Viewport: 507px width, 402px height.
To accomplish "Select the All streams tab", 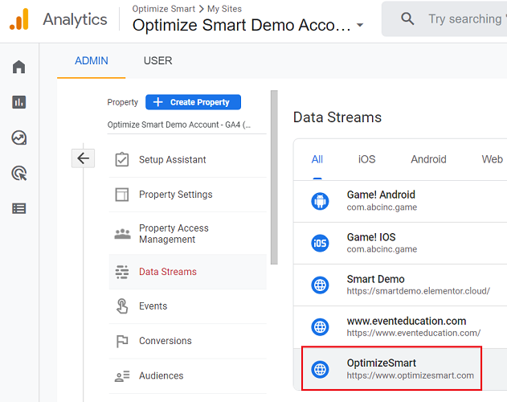I will [x=317, y=159].
